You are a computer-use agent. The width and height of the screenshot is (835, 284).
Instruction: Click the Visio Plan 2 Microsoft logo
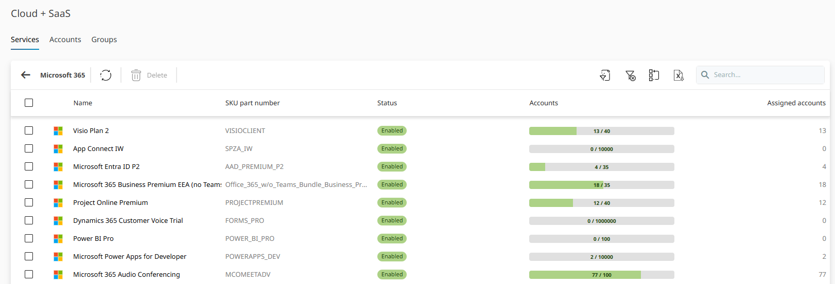point(58,131)
